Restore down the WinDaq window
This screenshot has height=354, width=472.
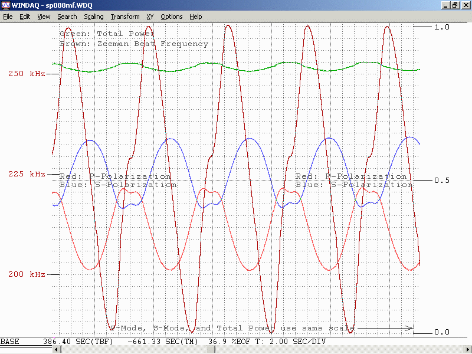coord(455,5)
